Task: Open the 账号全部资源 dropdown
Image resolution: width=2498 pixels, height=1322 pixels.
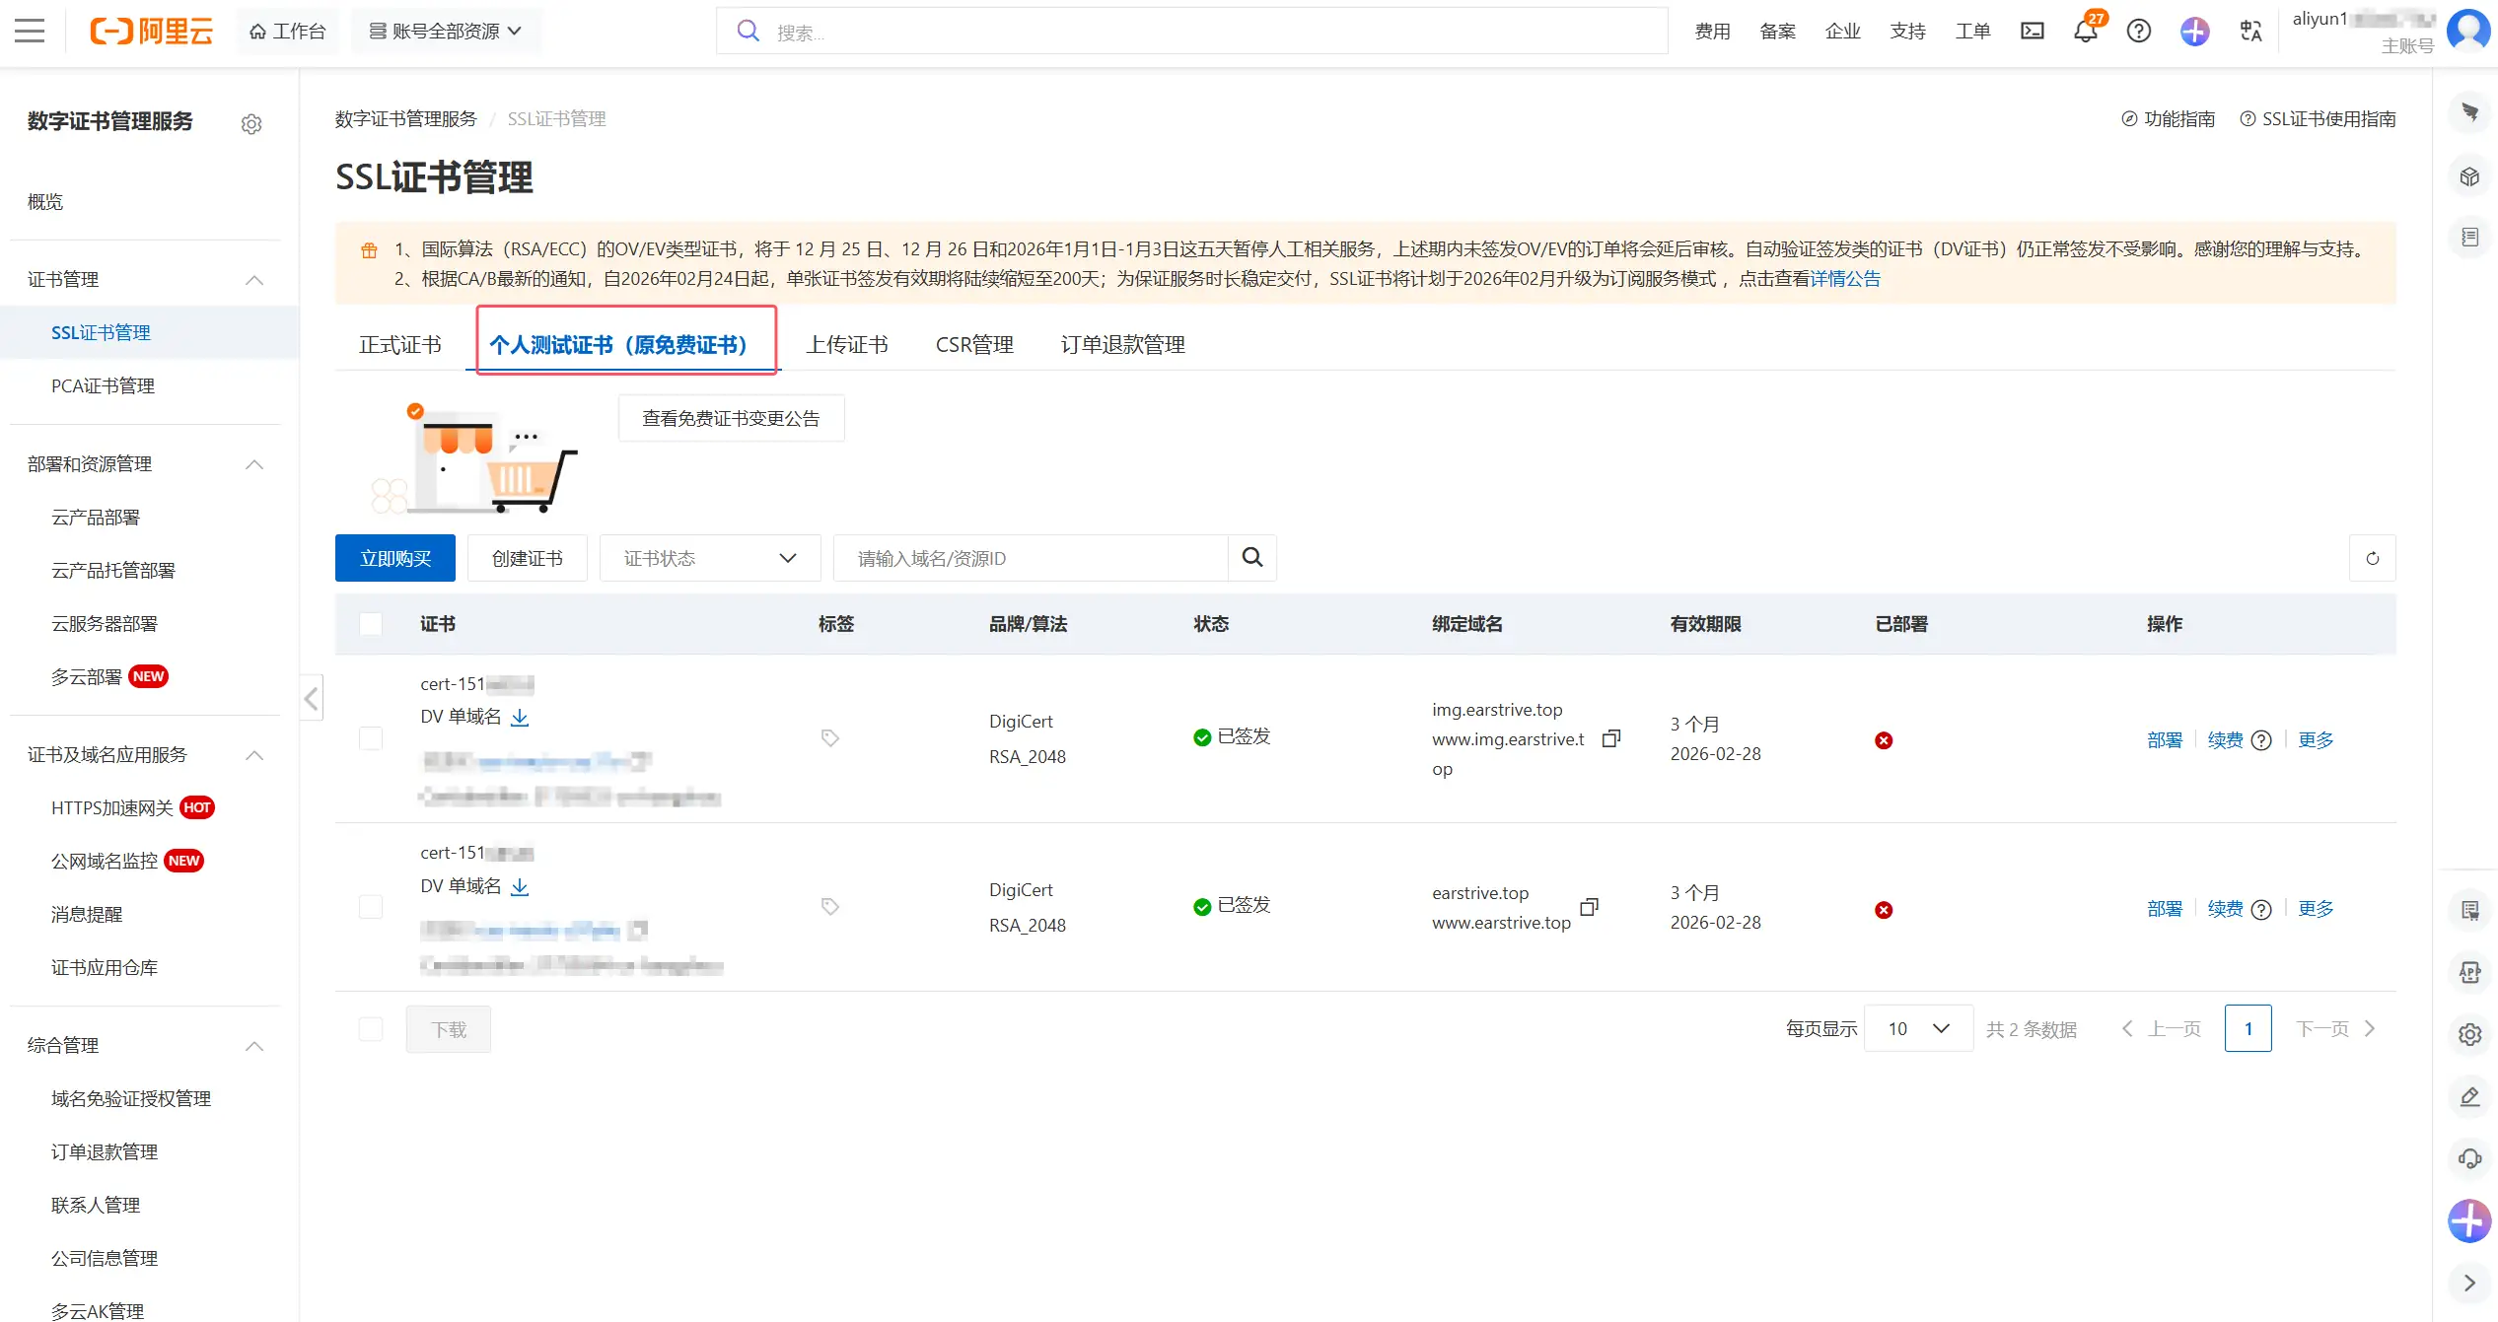Action: click(445, 31)
